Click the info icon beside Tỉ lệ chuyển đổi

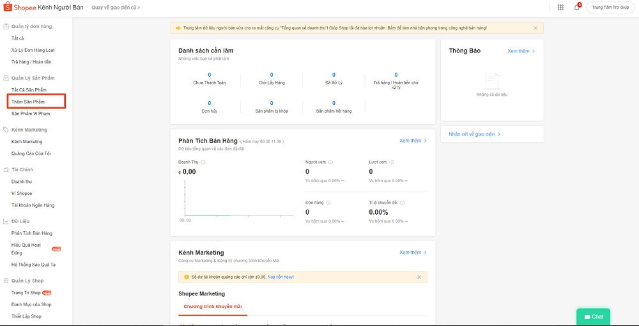tap(403, 203)
